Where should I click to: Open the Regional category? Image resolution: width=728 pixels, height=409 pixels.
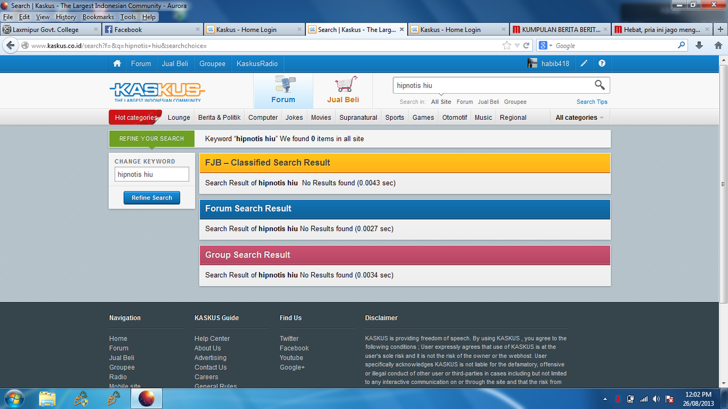tap(513, 118)
